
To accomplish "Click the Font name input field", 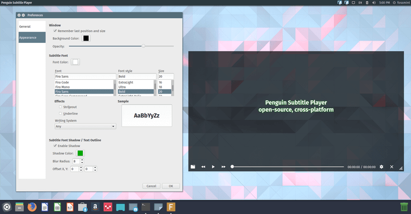I will pyautogui.click(x=86, y=76).
